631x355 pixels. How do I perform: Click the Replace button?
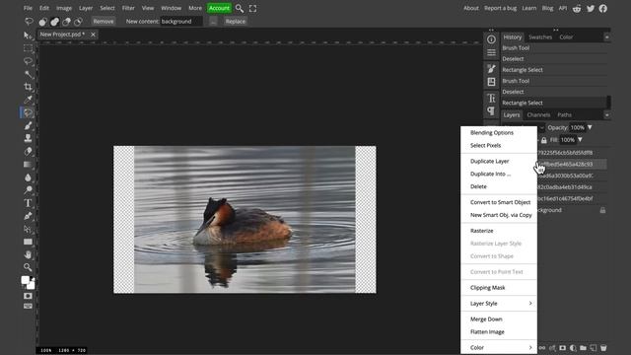click(x=236, y=22)
